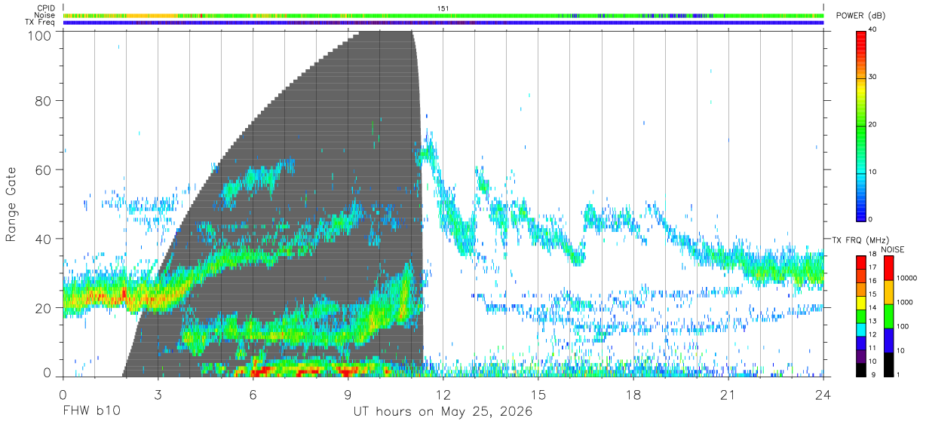Click the 40 label on POWER scale
The height and width of the screenshot is (427, 926).
872,29
